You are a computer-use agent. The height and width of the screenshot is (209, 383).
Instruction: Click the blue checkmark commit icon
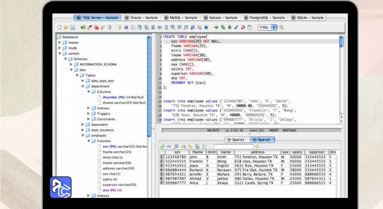[236, 27]
